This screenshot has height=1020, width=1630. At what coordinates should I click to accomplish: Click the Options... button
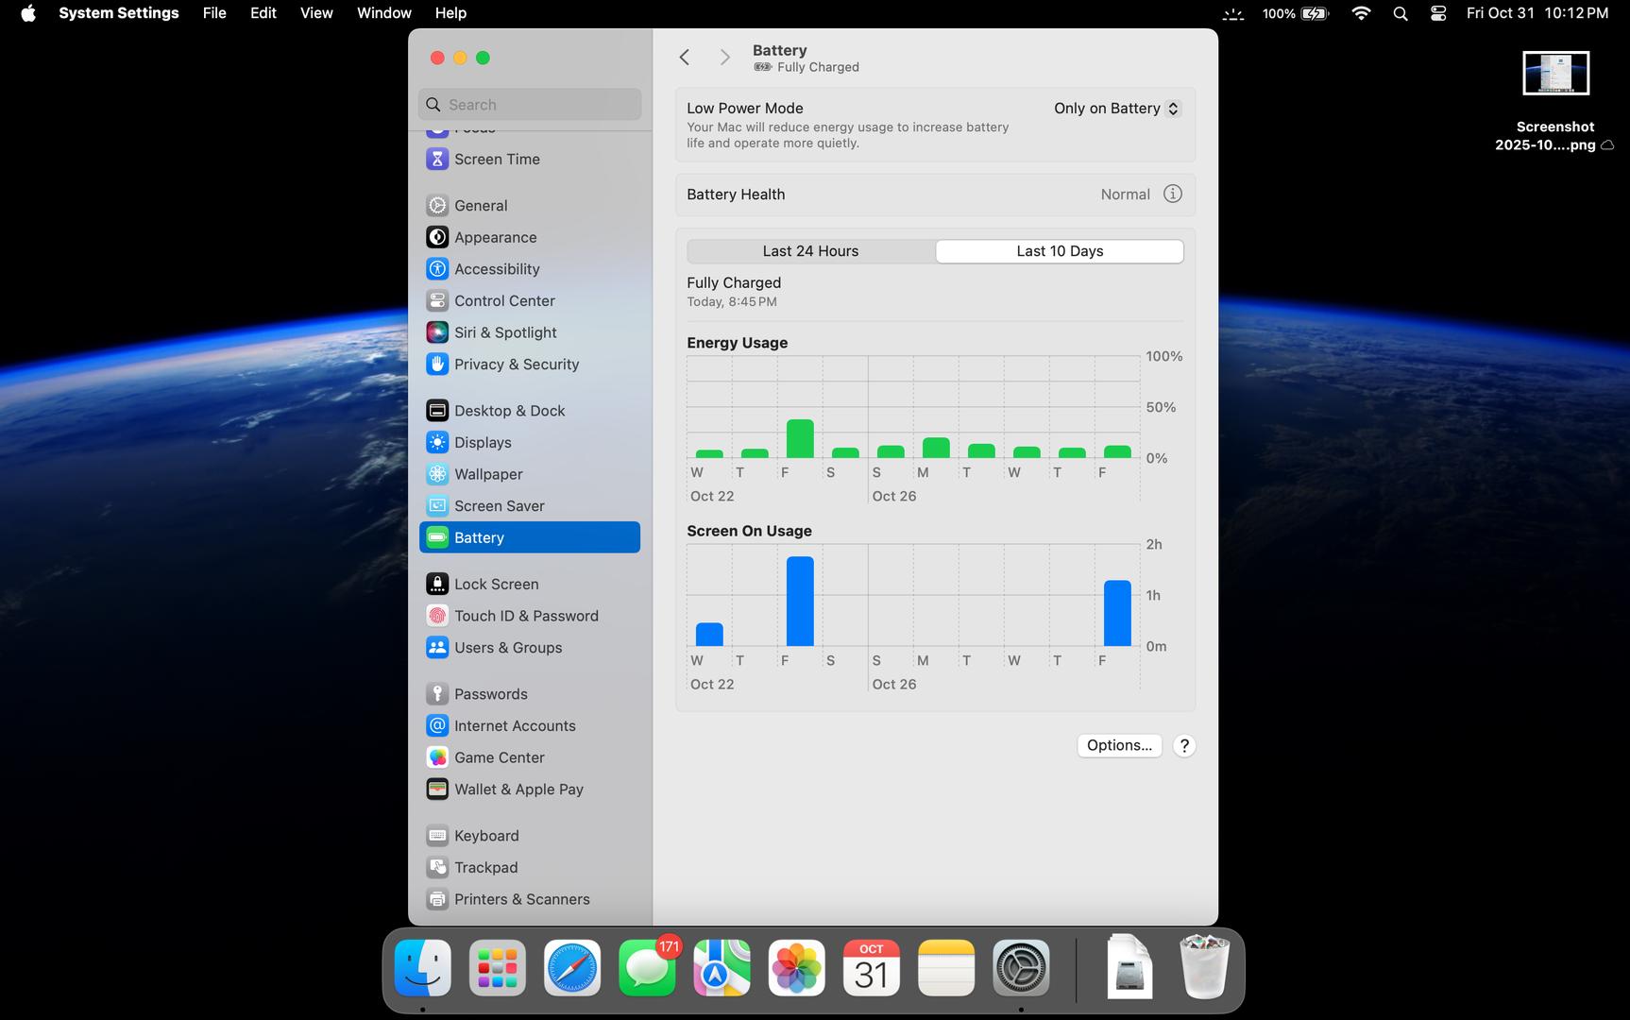tap(1119, 745)
